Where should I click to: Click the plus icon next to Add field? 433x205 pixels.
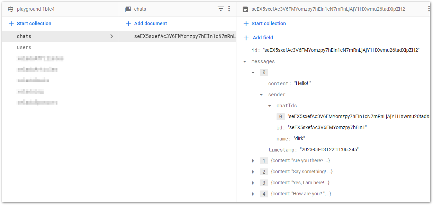click(x=246, y=38)
